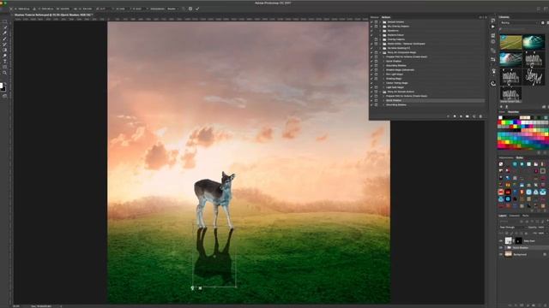Open the Pass Through blend mode dropdown
The width and height of the screenshot is (549, 308).
pyautogui.click(x=512, y=228)
